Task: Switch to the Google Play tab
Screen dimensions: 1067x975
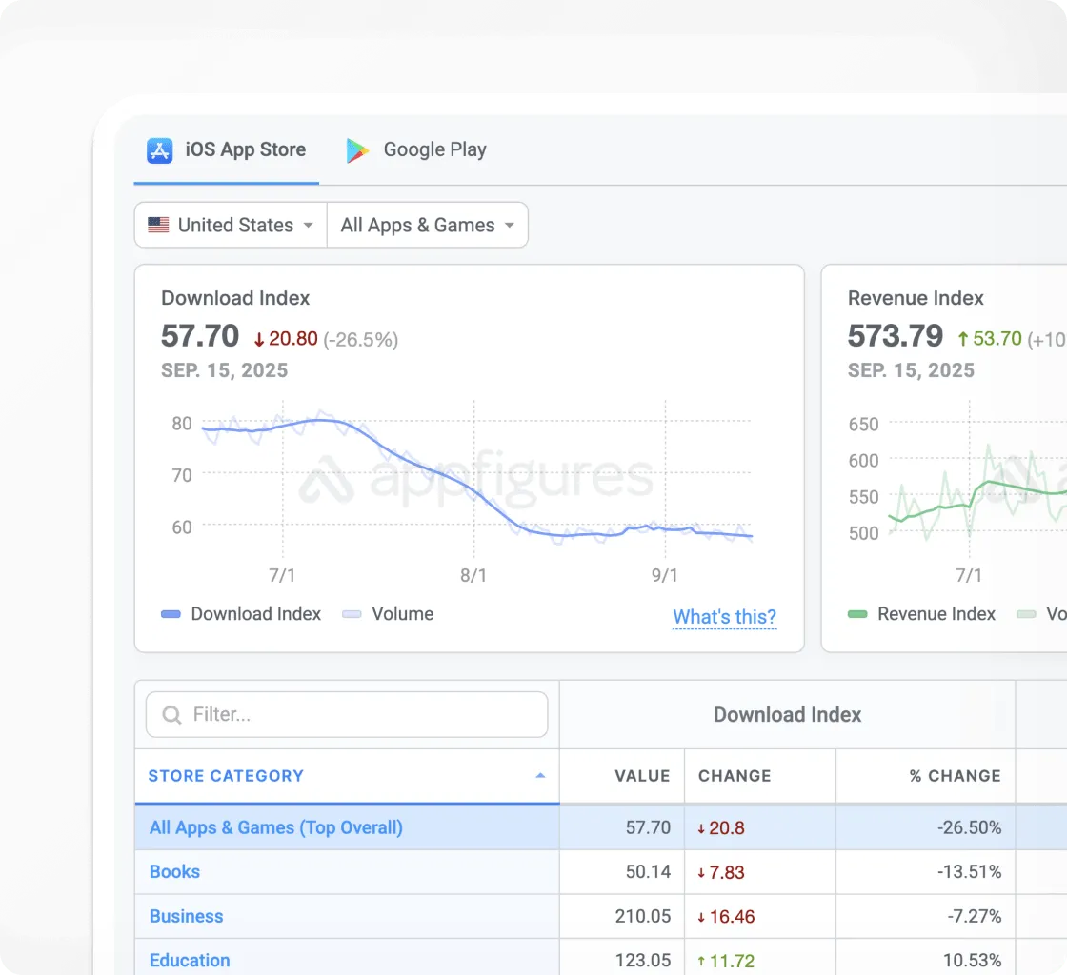Action: tap(416, 150)
